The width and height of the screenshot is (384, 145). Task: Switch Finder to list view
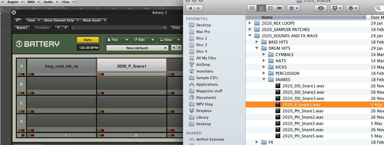point(261,8)
